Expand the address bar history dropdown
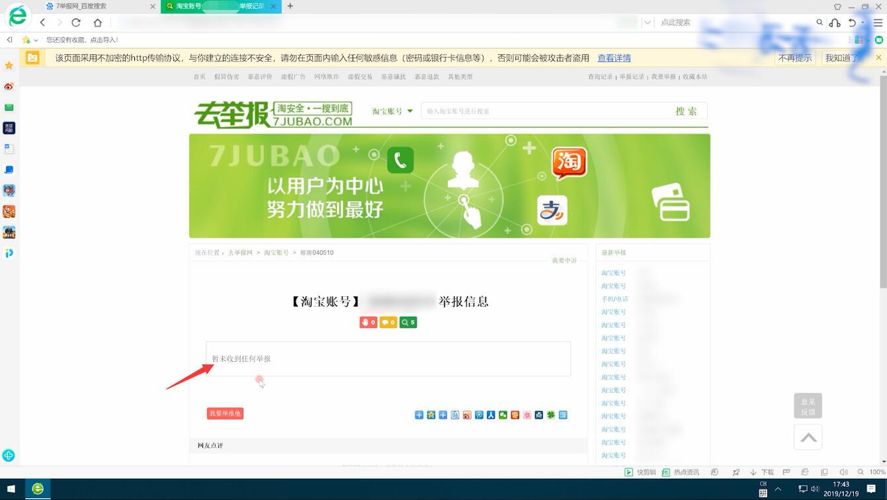887x500 pixels. point(648,22)
